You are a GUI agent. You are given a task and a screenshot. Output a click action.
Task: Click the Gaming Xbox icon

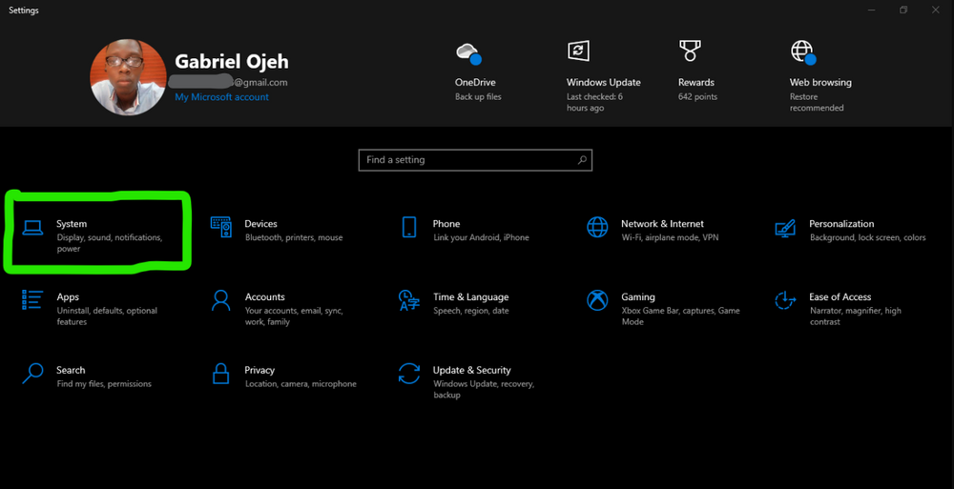click(x=597, y=300)
